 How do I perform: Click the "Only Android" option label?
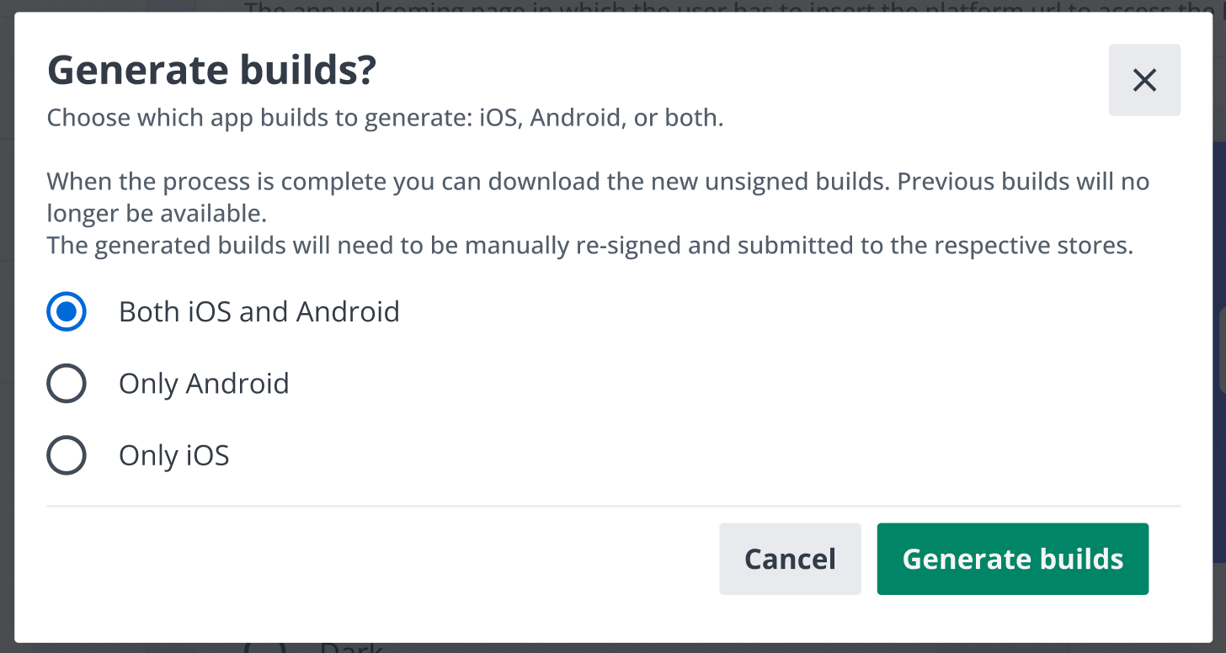pyautogui.click(x=204, y=384)
